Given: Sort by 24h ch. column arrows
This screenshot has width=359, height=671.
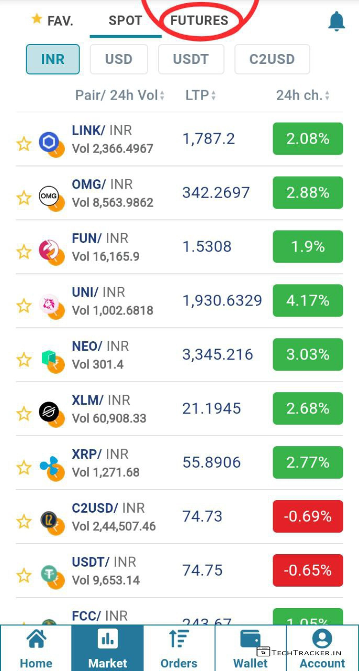Looking at the screenshot, I should (327, 96).
